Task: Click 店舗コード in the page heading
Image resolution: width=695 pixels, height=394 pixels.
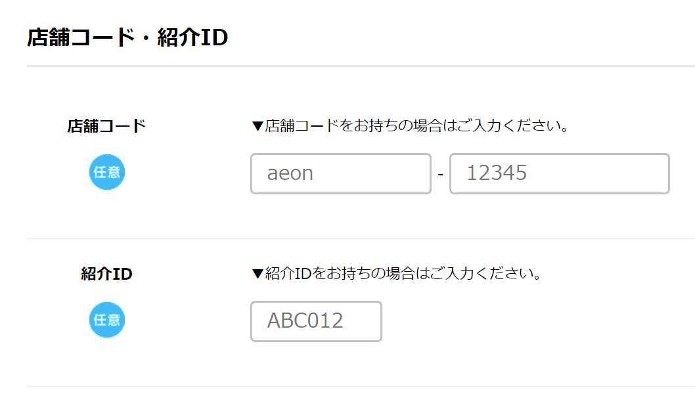Action: pyautogui.click(x=79, y=38)
